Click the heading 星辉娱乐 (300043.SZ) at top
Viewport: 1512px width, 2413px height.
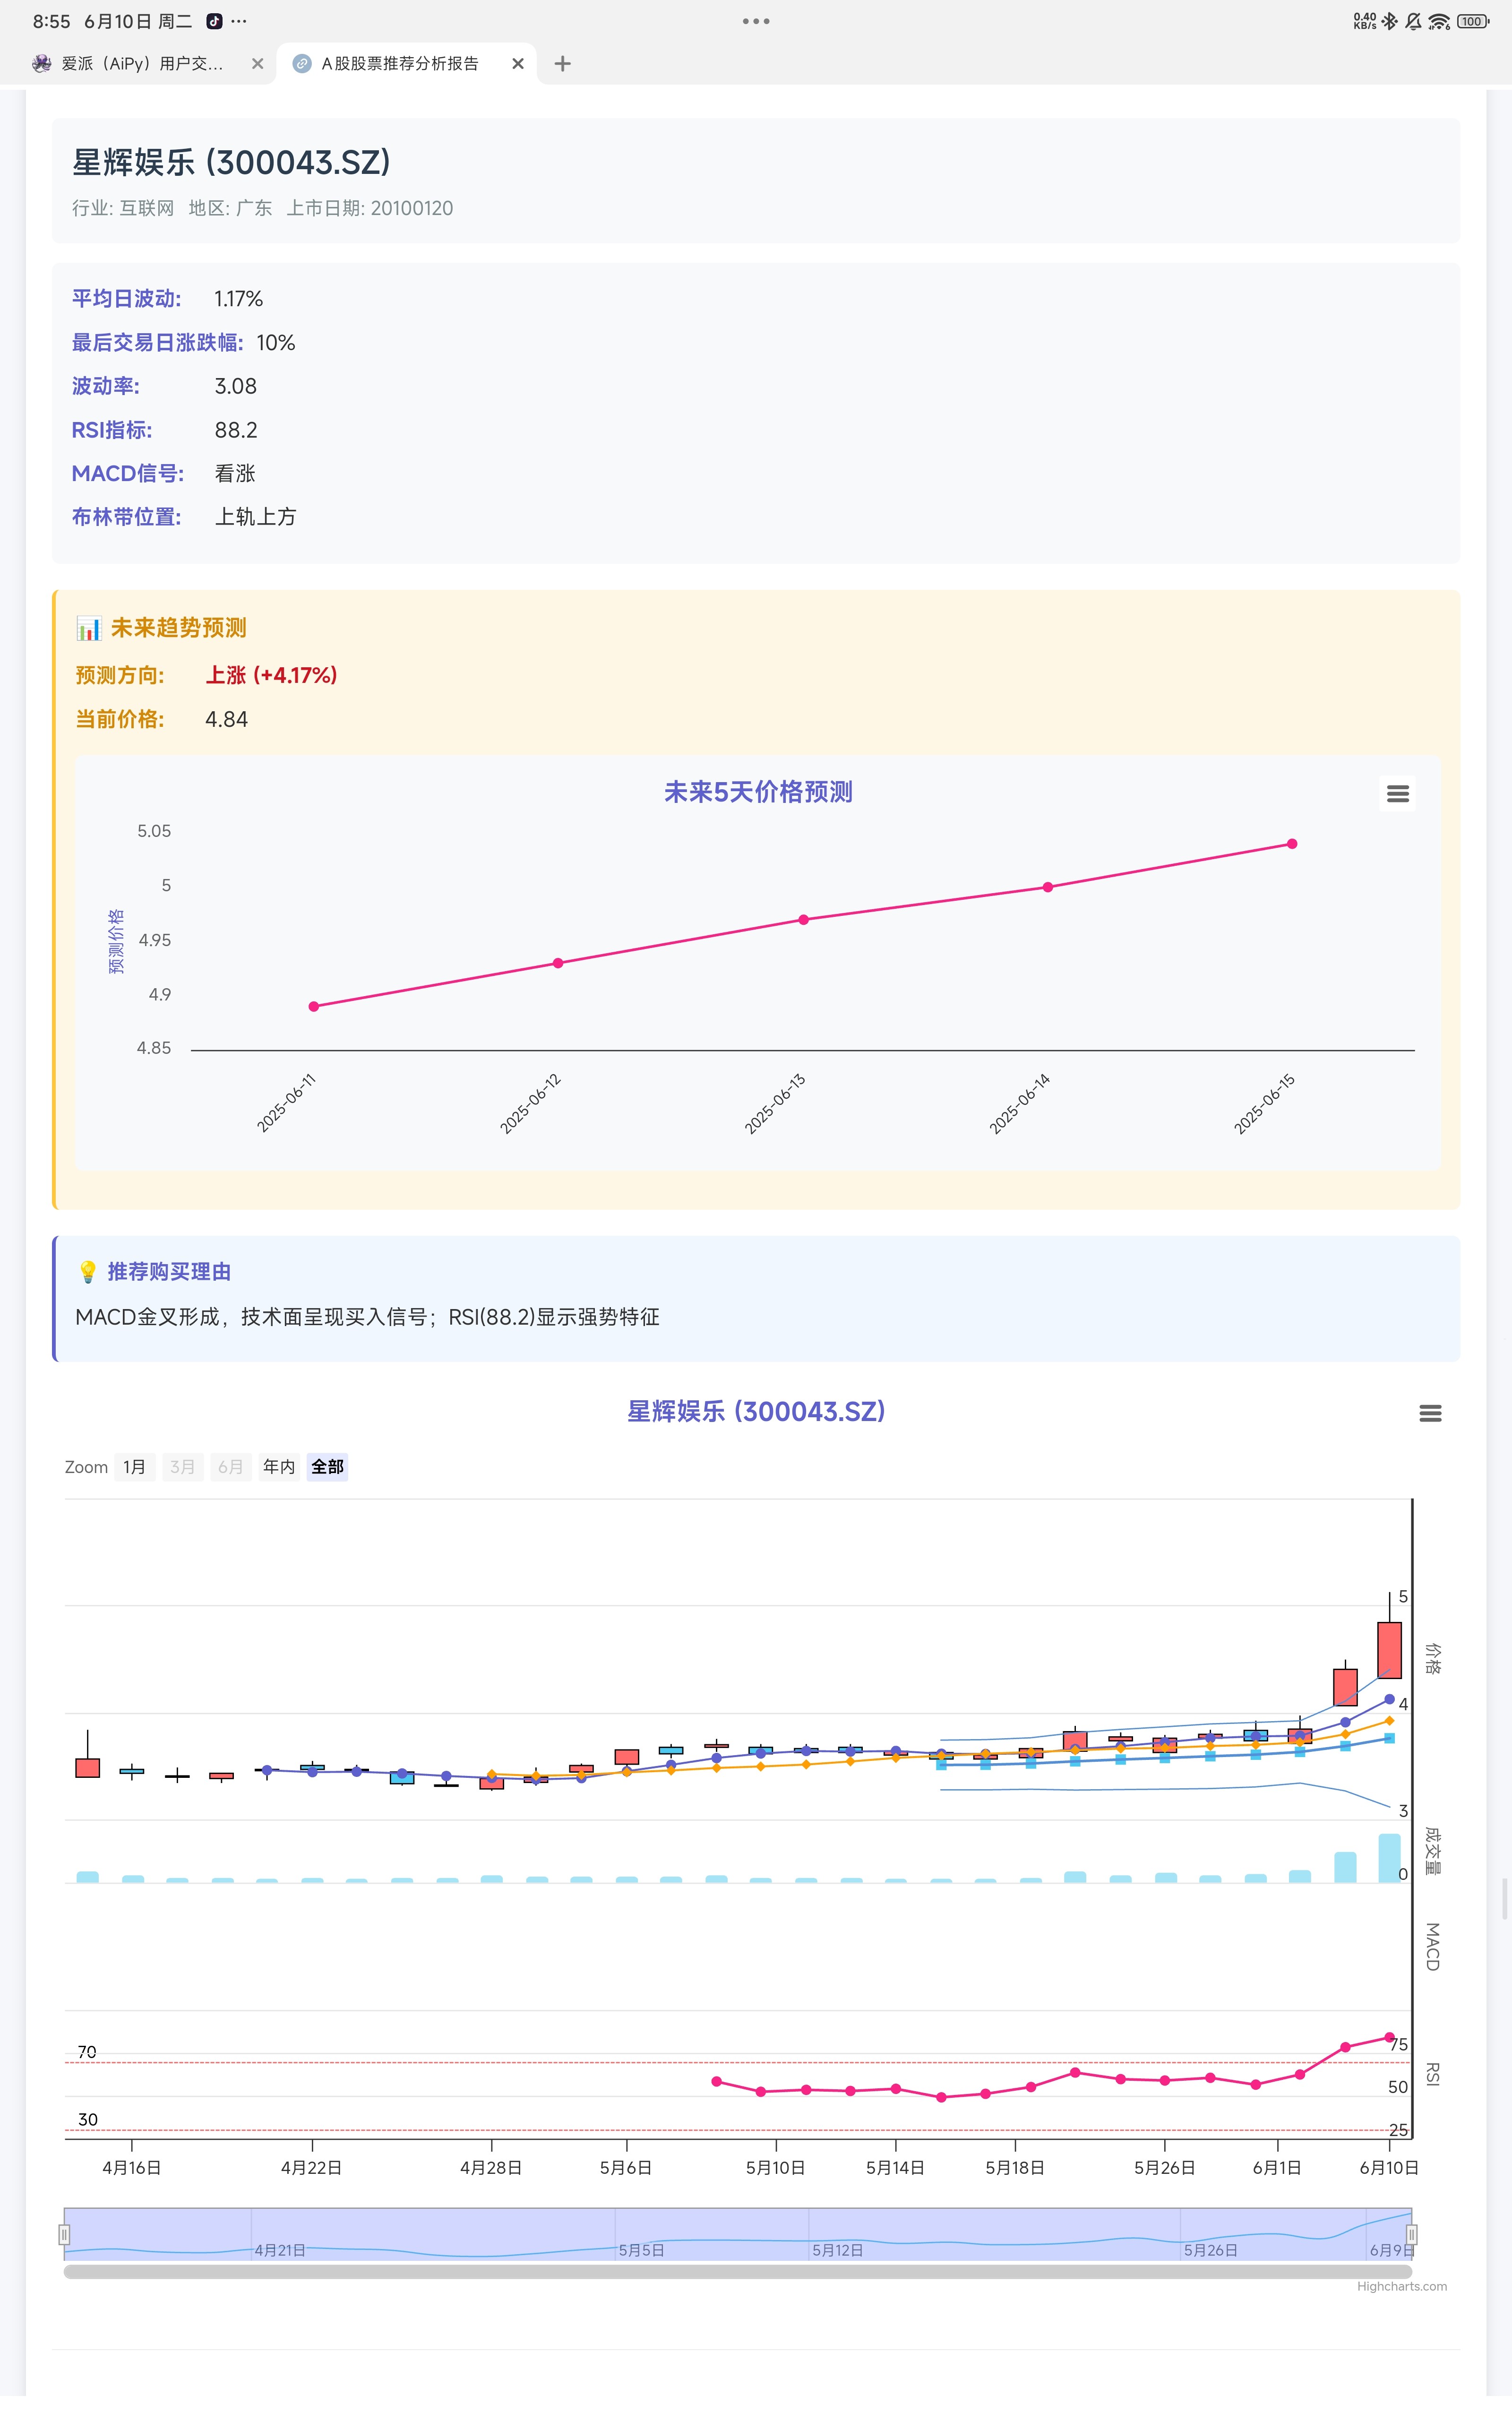click(231, 162)
